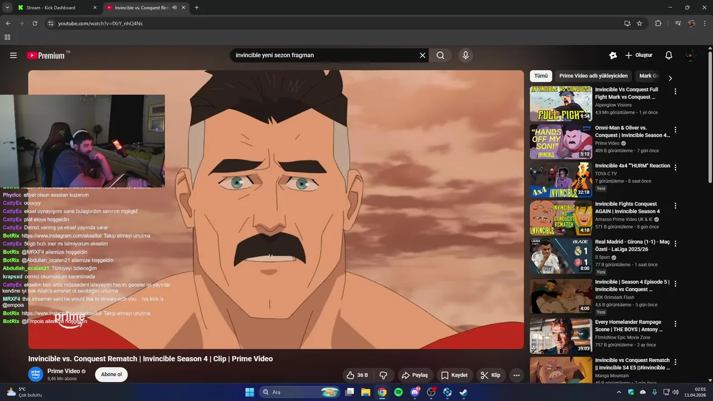Open the Chrome three-dot menu
Screen dimensions: 713x401
[705, 23]
